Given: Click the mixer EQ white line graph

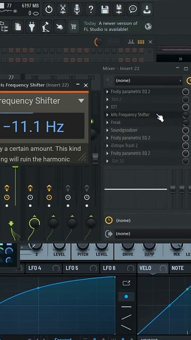Looking at the screenshot, I should click(136, 189).
